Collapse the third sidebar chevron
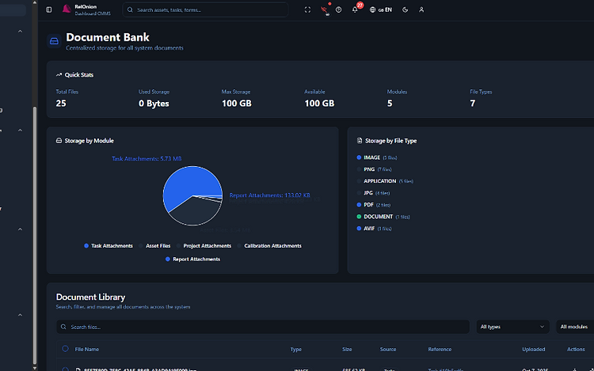The height and width of the screenshot is (371, 594). click(20, 229)
